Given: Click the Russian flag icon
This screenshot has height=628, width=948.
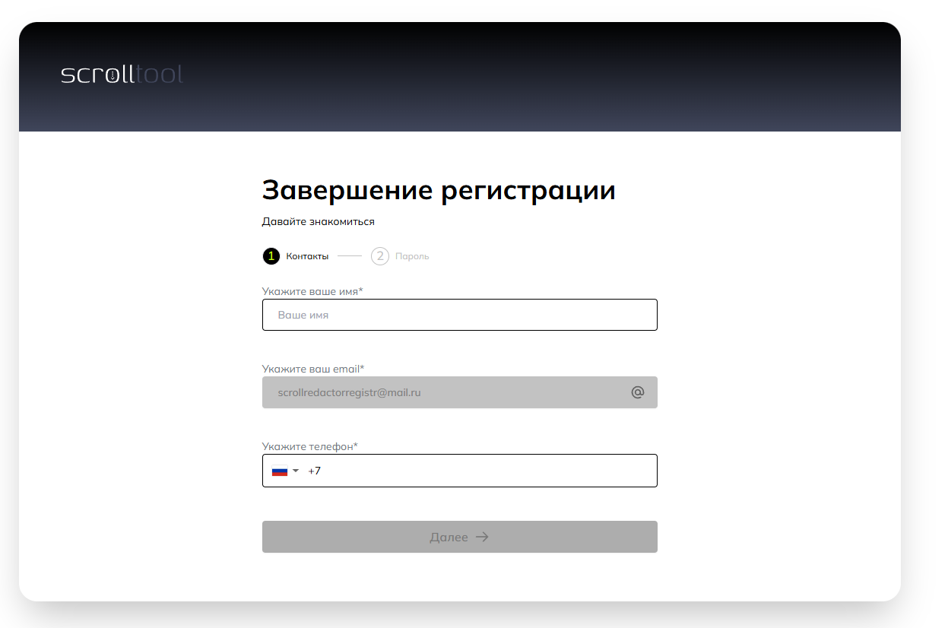Looking at the screenshot, I should pyautogui.click(x=279, y=471).
